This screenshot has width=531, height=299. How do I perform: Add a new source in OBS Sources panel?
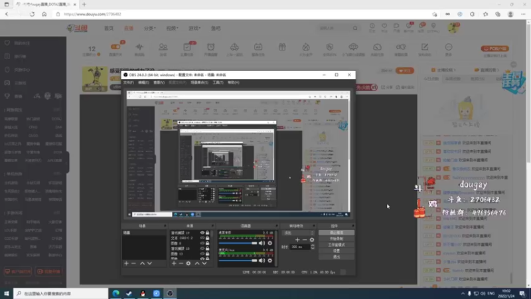(174, 263)
